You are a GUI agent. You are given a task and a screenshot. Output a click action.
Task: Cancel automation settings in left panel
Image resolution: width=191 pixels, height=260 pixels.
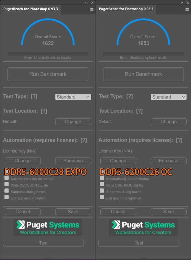point(23,212)
